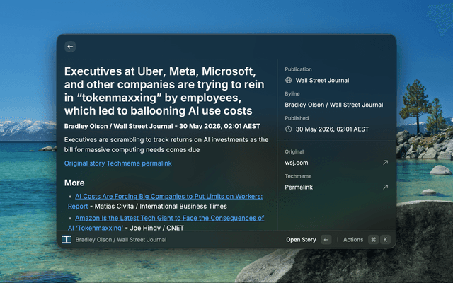Click Wall Street Journal publication value
The image size is (453, 283).
point(322,80)
